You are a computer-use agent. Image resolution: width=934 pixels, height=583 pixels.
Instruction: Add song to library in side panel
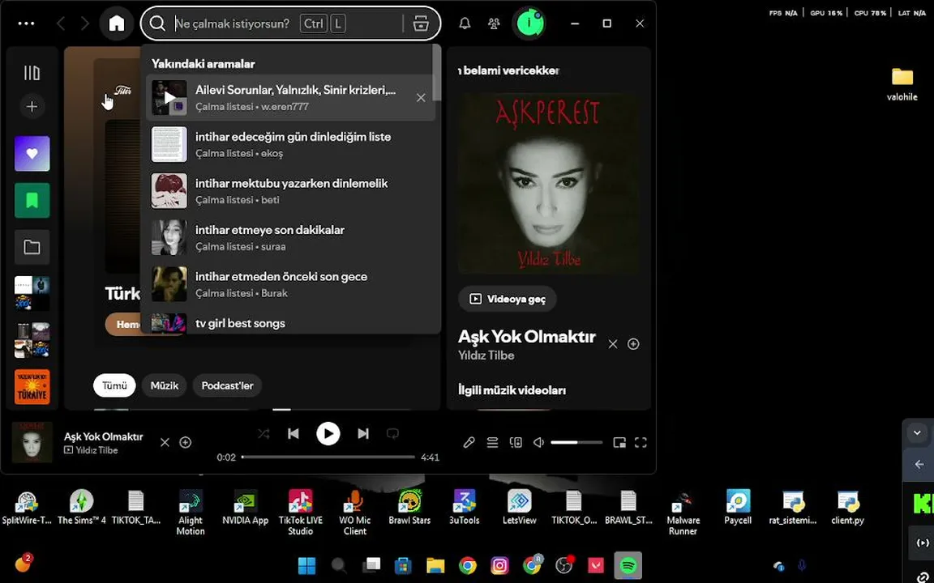633,344
